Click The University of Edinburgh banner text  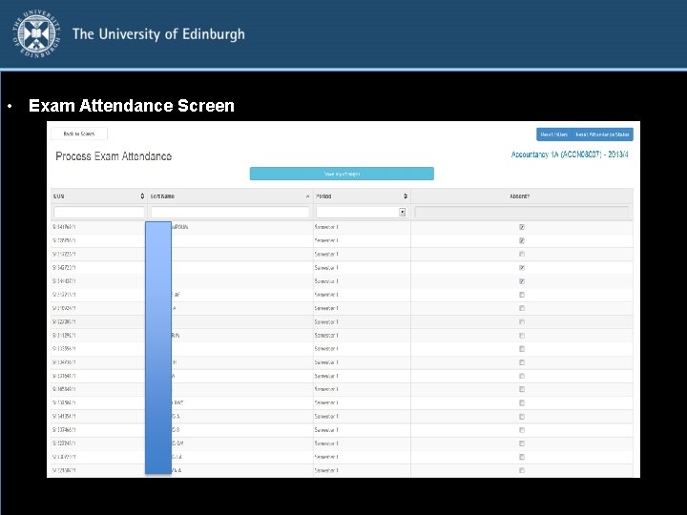tap(158, 34)
